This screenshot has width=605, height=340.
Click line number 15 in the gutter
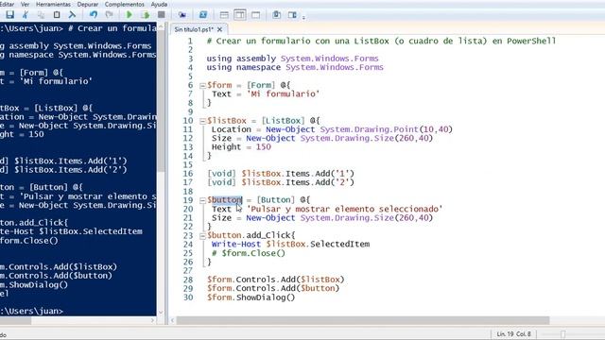click(188, 165)
